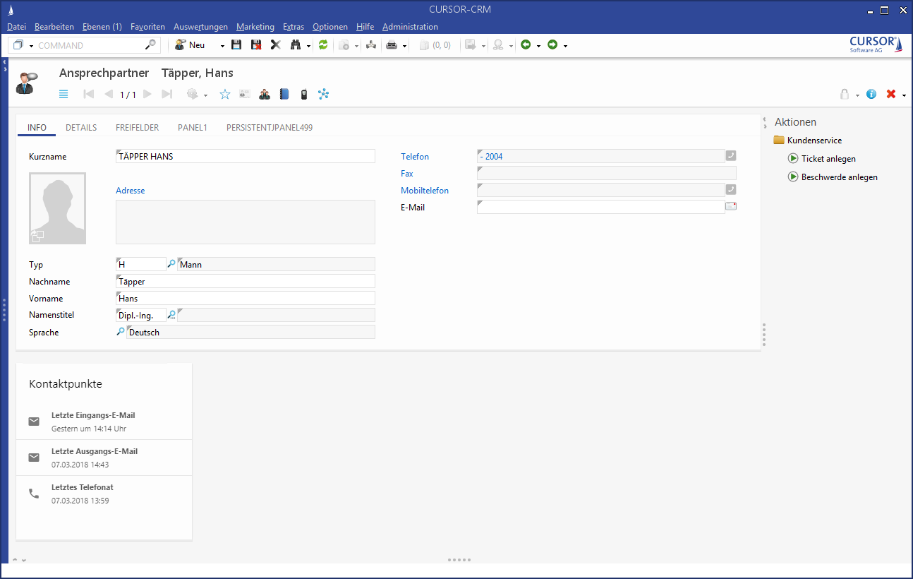This screenshot has height=579, width=913.
Task: Click the E-Mail input field
Action: click(600, 207)
